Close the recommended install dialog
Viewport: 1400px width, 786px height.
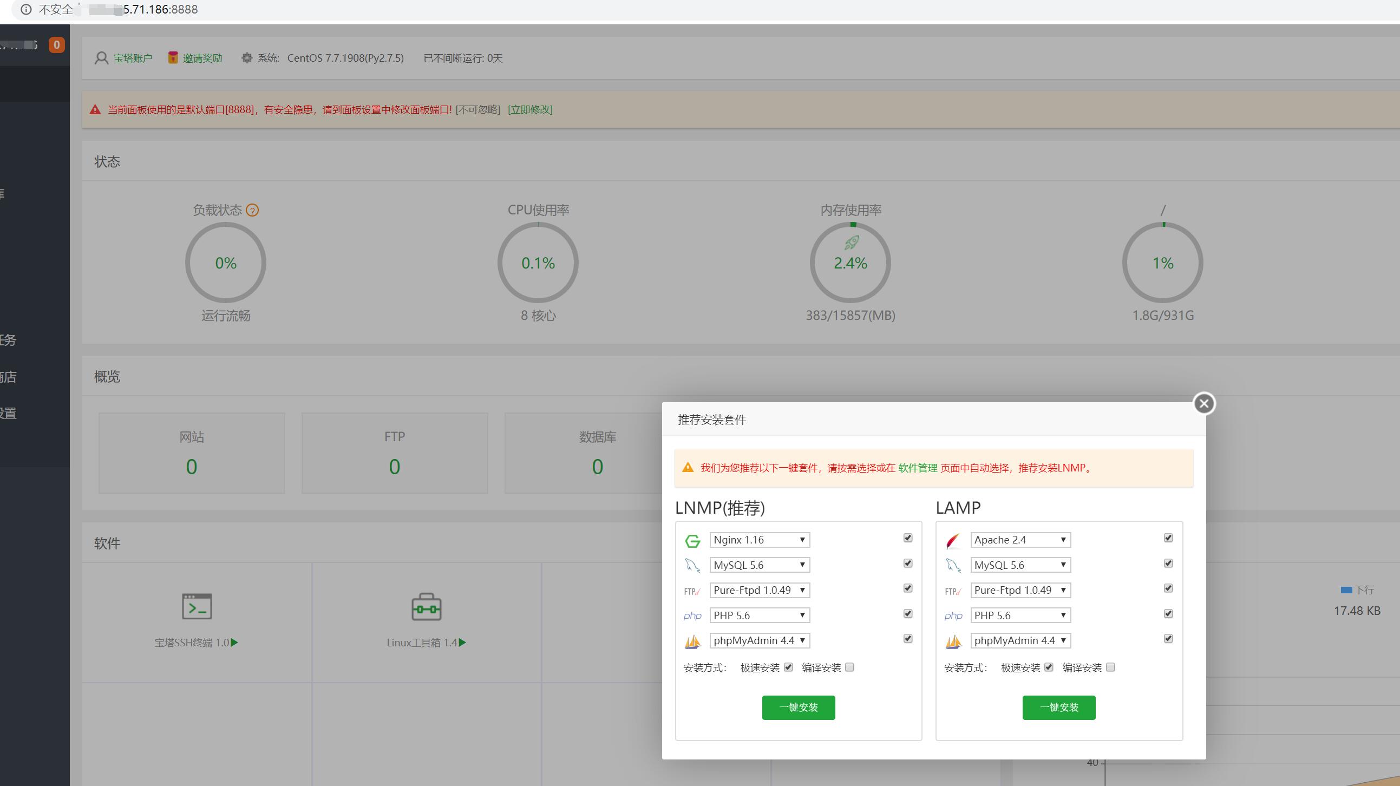(x=1204, y=403)
